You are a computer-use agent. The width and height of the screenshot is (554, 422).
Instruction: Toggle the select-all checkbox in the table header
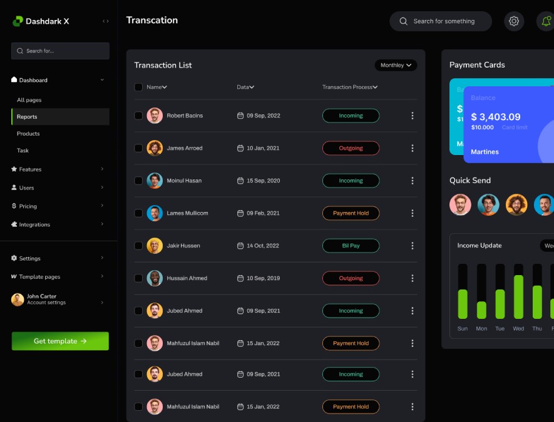[x=138, y=87]
